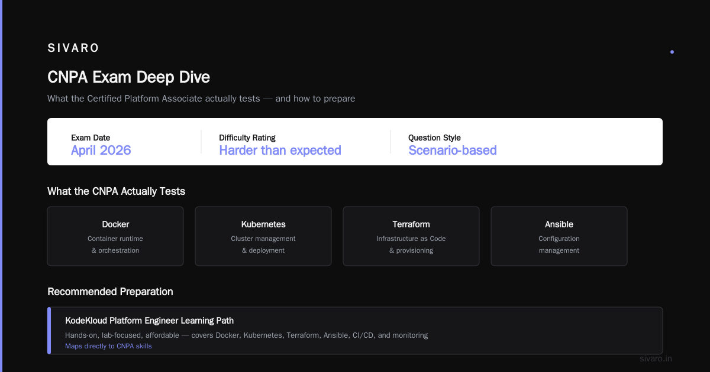
Task: Click the What the CNPA Actually Tests heading
Action: (x=116, y=191)
